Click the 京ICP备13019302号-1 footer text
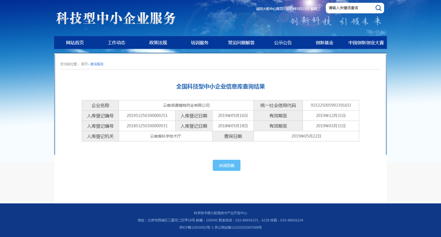 coord(196,228)
